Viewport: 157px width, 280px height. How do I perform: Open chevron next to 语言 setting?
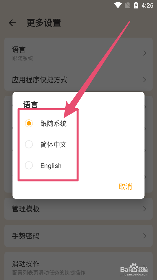145,53
